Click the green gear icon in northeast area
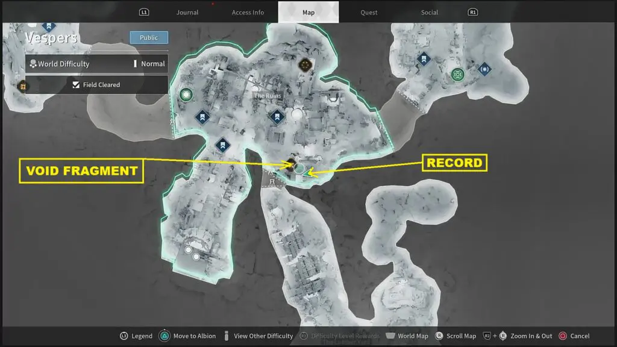617x347 pixels. pyautogui.click(x=457, y=75)
